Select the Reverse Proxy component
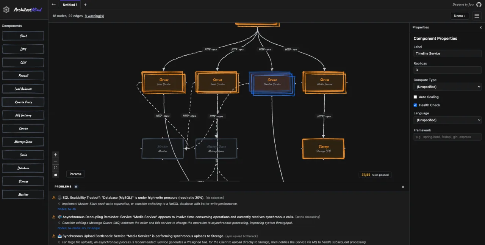 point(23,102)
